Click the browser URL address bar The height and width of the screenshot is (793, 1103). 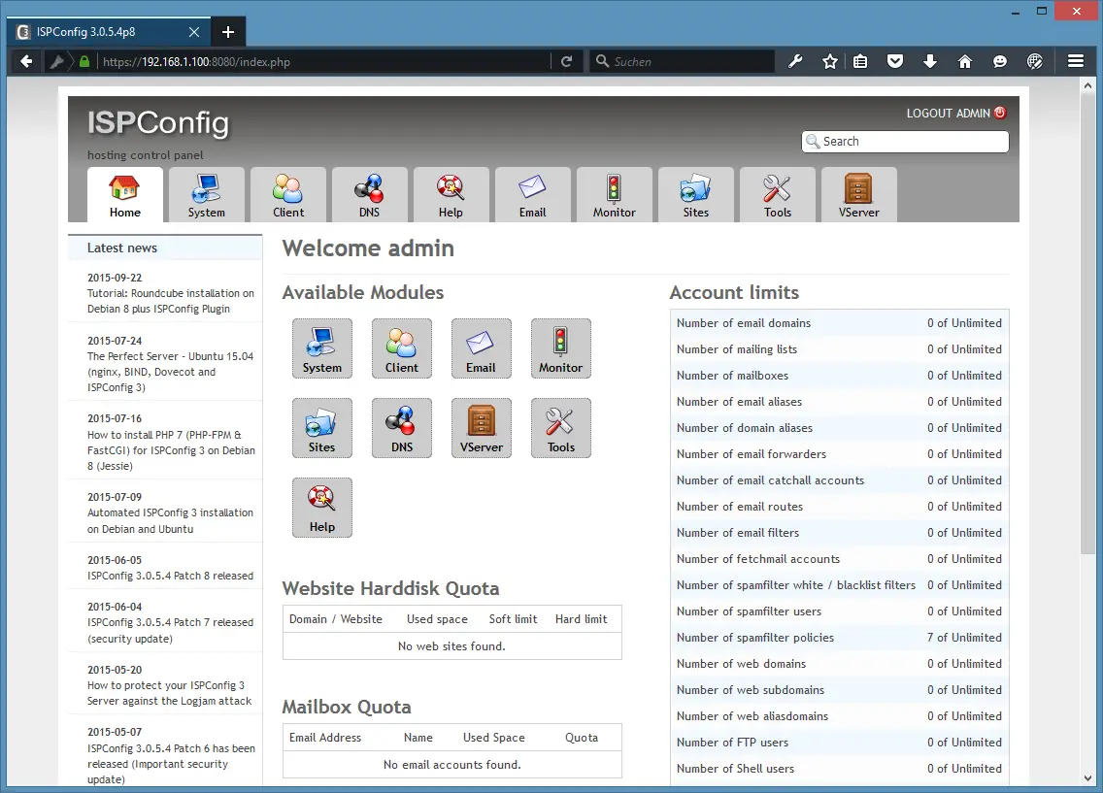pos(323,62)
